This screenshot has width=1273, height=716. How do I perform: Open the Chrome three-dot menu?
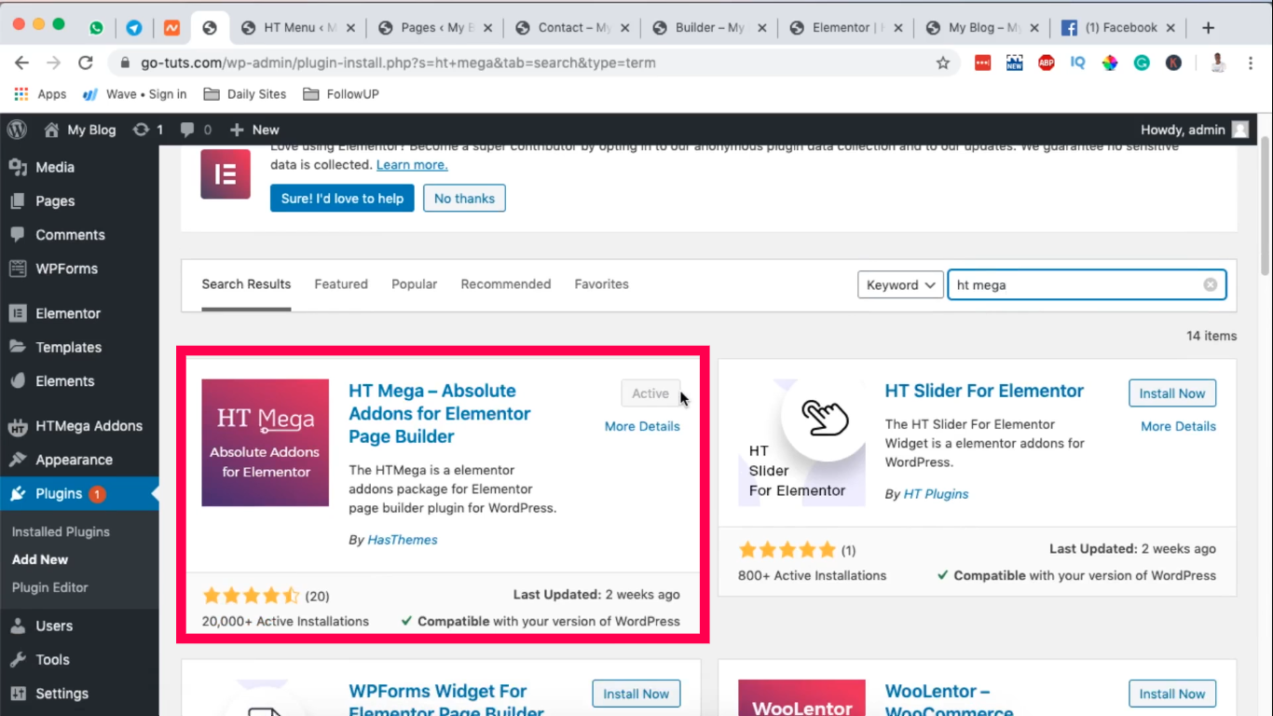coord(1249,62)
